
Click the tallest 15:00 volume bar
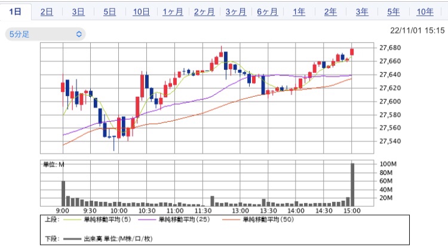352,185
